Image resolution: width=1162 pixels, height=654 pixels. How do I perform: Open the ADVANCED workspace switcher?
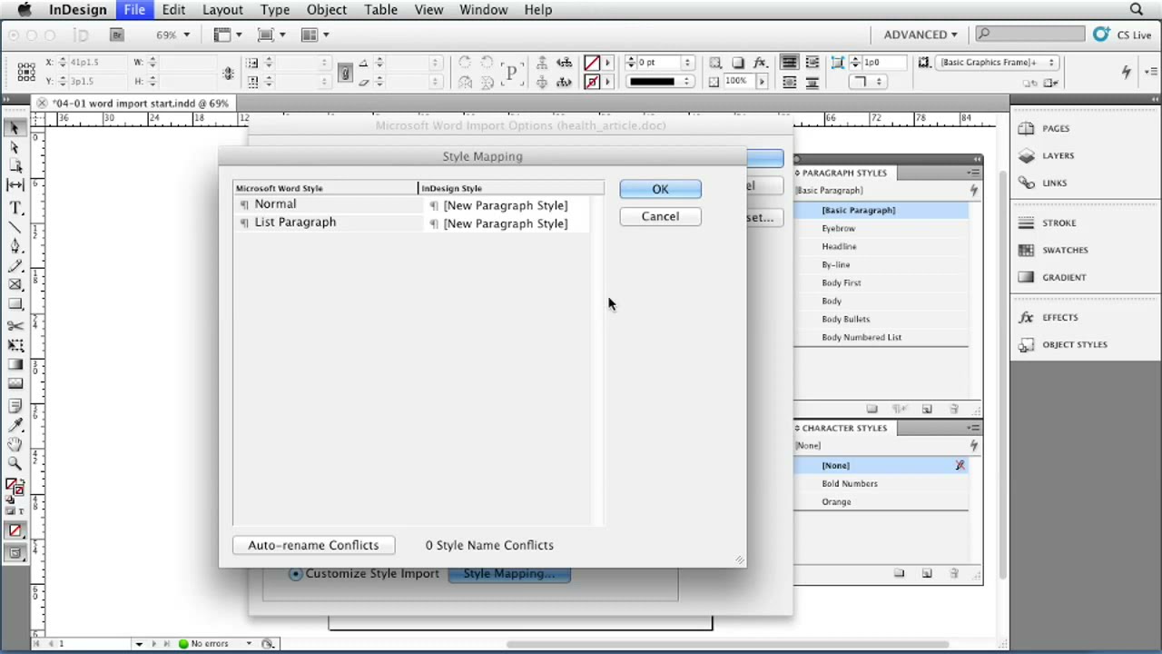coord(921,35)
